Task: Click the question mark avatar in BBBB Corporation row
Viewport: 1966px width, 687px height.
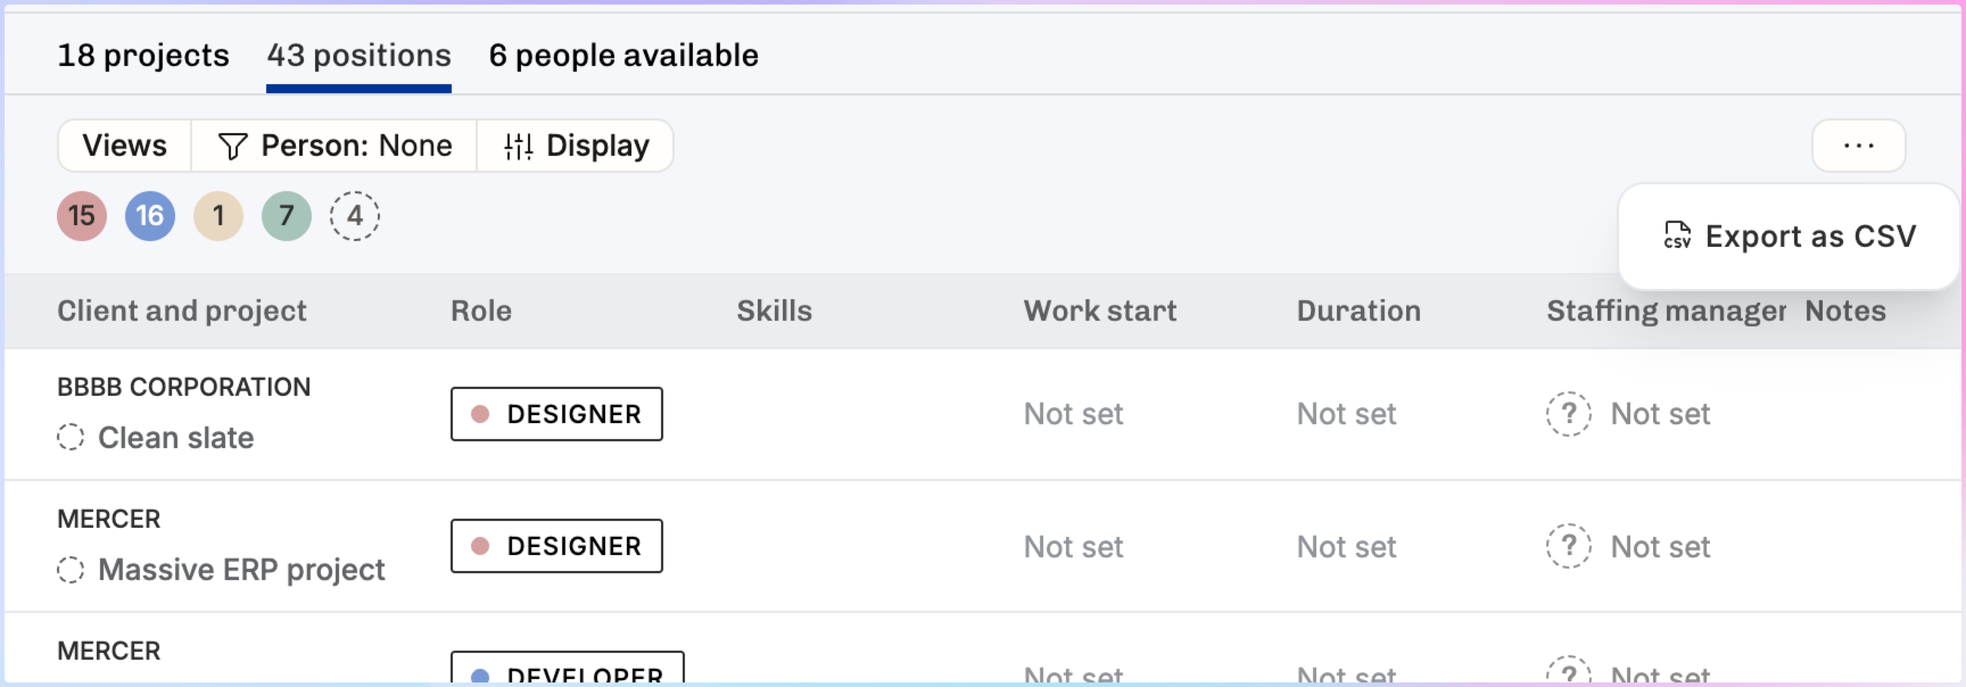Action: [1568, 413]
